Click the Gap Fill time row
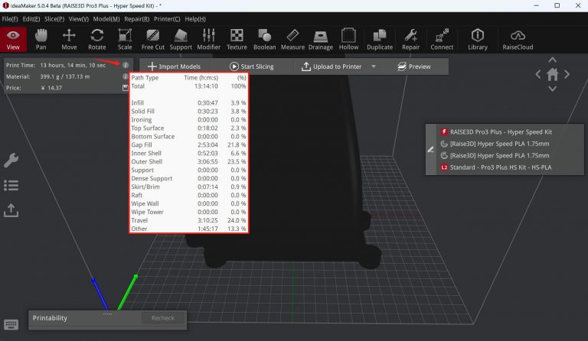The height and width of the screenshot is (341, 588). 188,145
